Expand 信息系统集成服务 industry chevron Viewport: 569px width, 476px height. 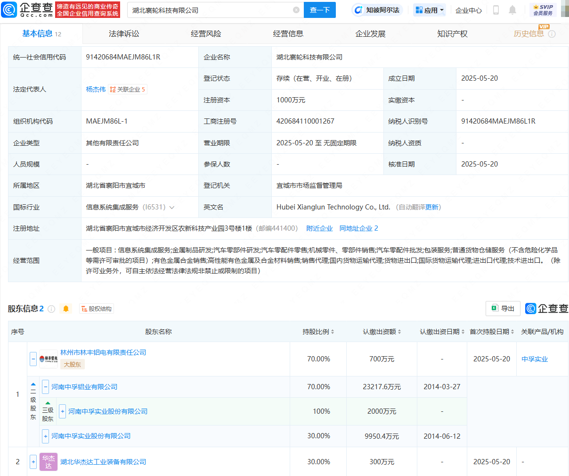tap(172, 208)
